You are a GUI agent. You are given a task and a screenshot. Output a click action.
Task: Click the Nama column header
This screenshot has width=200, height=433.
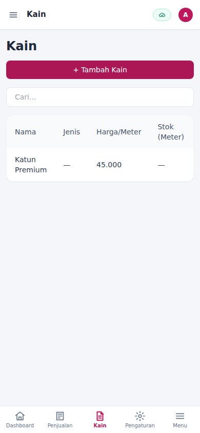(25, 132)
